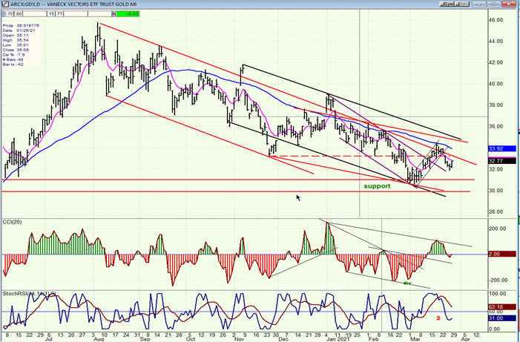The image size is (520, 342).
Task: Click the blue 33.92 price axis tag
Action: click(x=502, y=149)
